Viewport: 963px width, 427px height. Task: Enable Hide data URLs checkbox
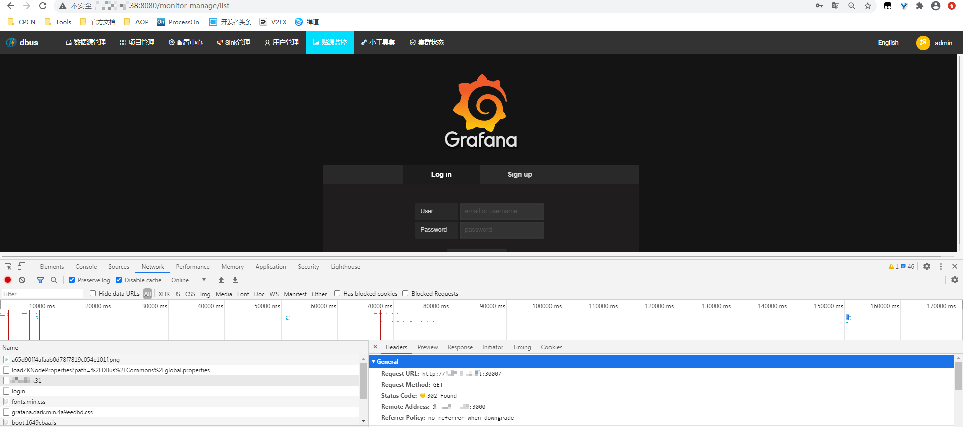(93, 293)
